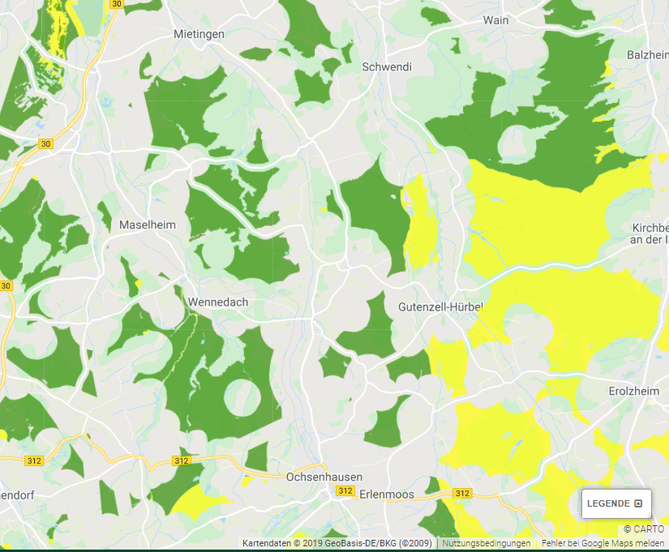Open the Nutzungsbedingungen link
Viewport: 669px width, 552px height.
pyautogui.click(x=486, y=544)
